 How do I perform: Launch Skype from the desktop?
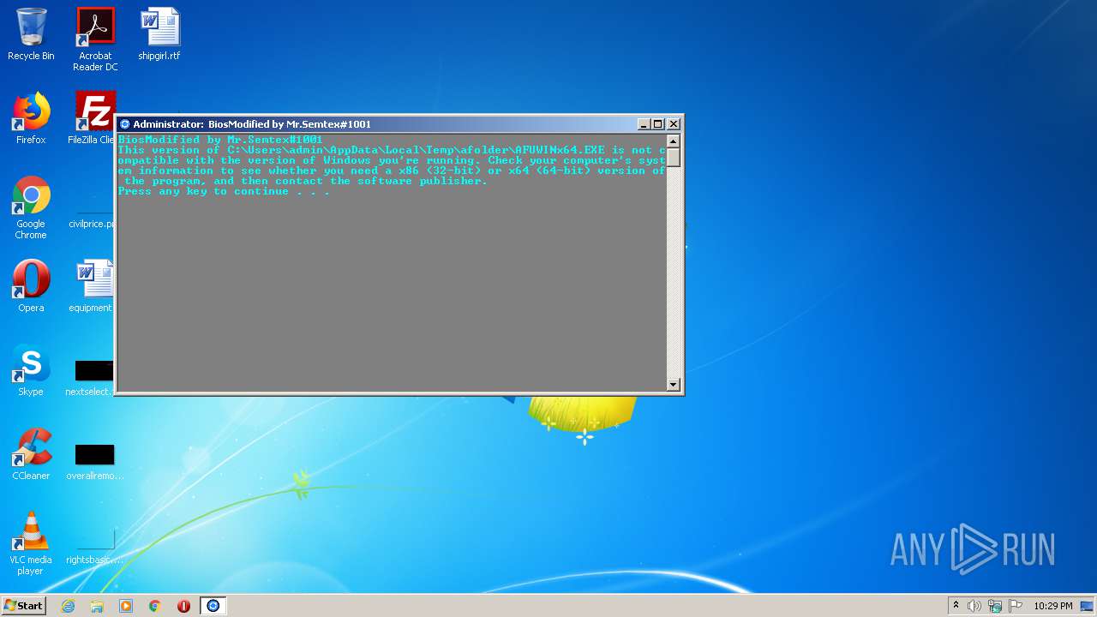pos(31,370)
